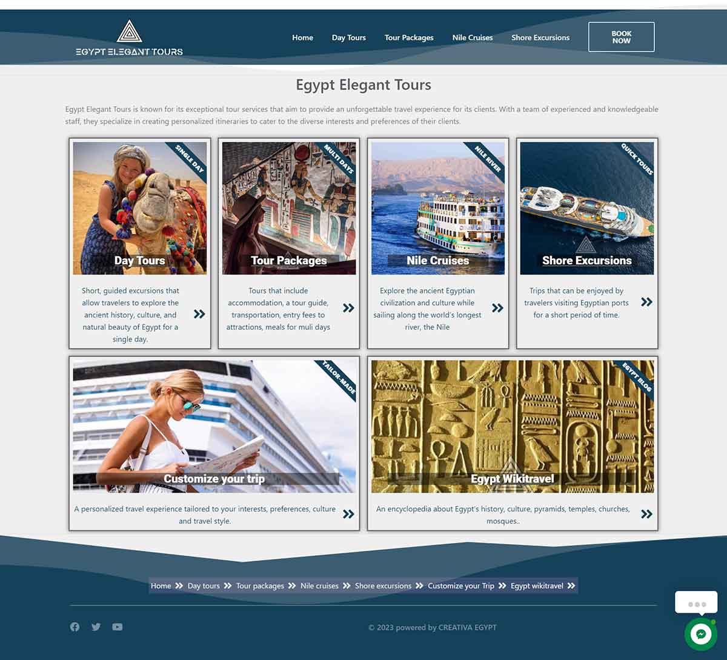Open the Twitter icon in footer
This screenshot has width=727, height=660.
(x=96, y=627)
